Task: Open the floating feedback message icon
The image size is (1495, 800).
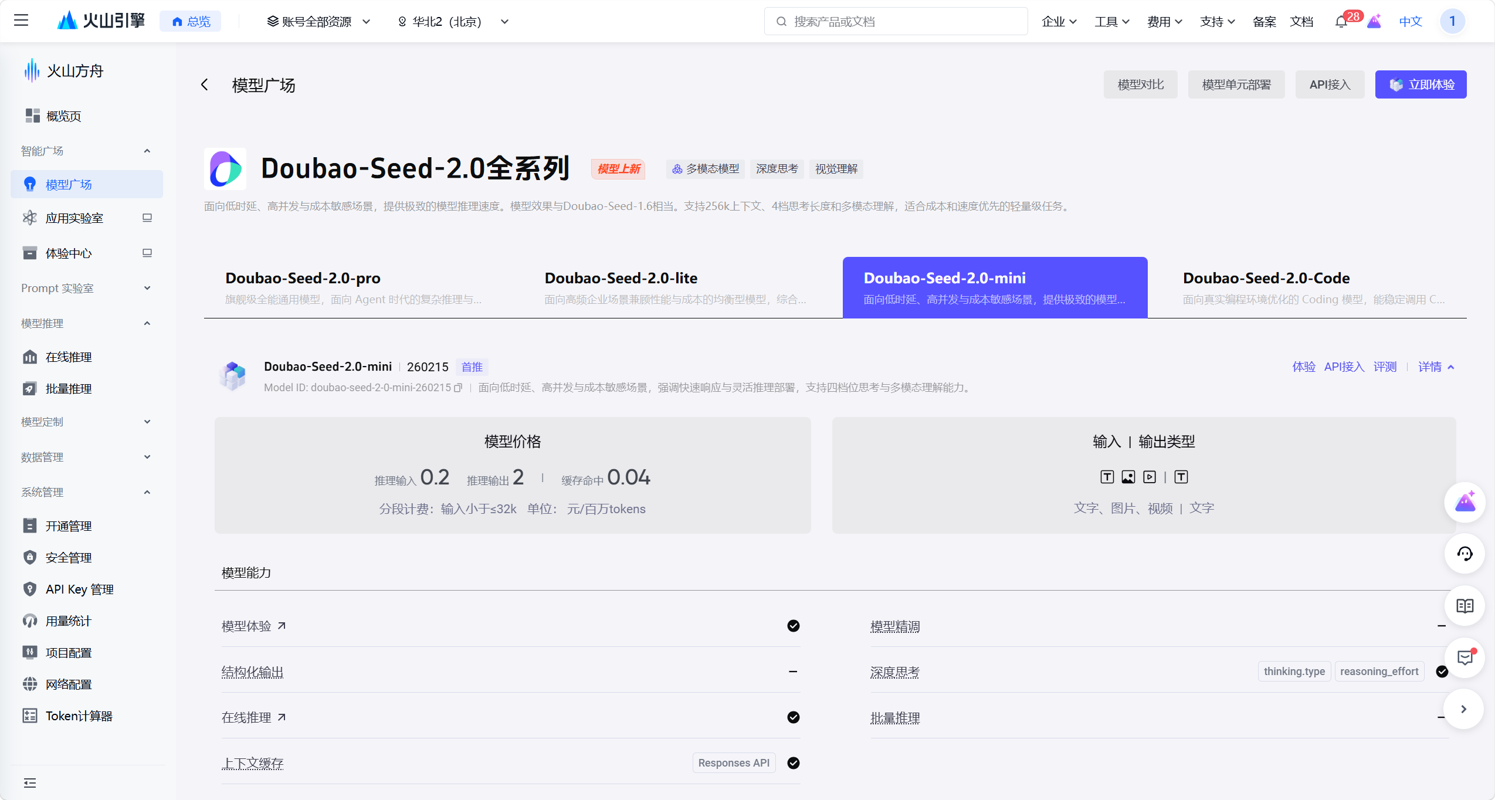Action: coord(1465,658)
